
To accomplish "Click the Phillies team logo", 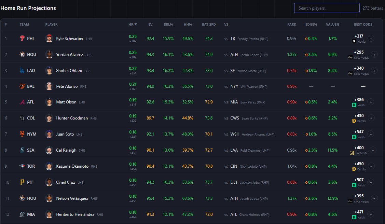I will tap(22, 38).
